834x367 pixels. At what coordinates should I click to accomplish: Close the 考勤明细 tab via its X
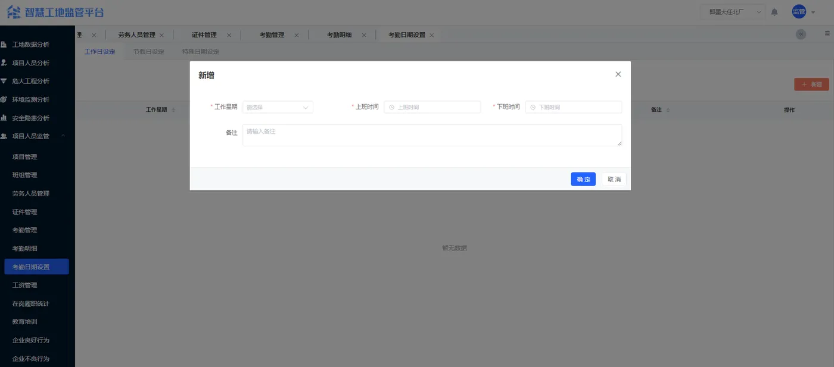[363, 35]
